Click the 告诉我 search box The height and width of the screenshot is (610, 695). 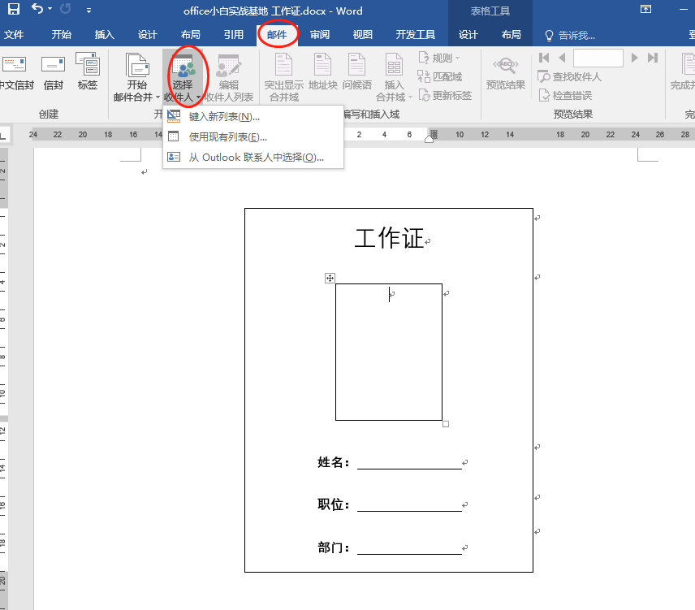(570, 35)
